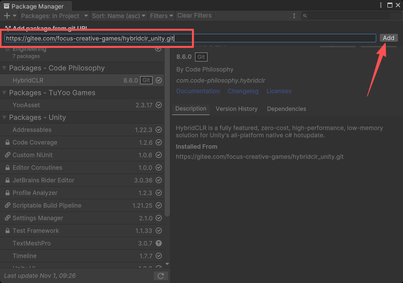Open the Licenses link

[x=279, y=91]
